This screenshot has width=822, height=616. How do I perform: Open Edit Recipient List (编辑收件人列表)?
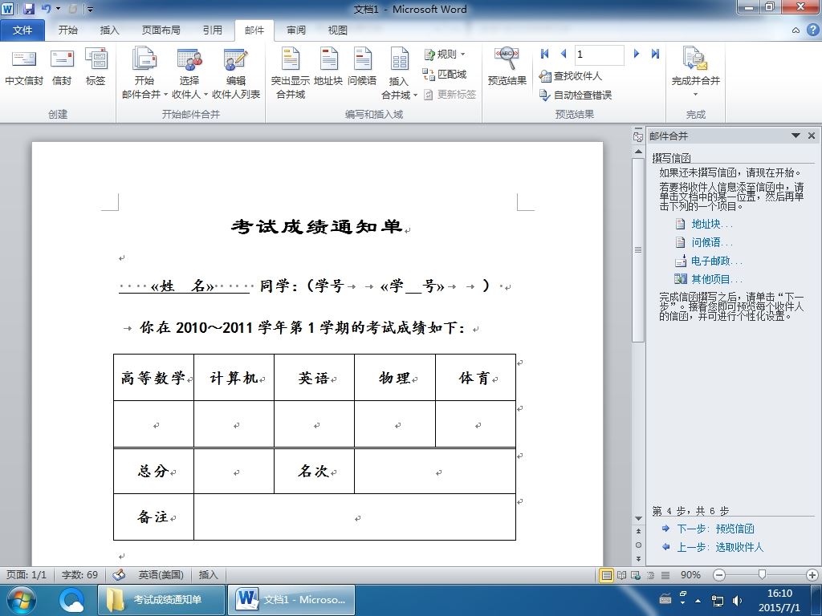236,73
